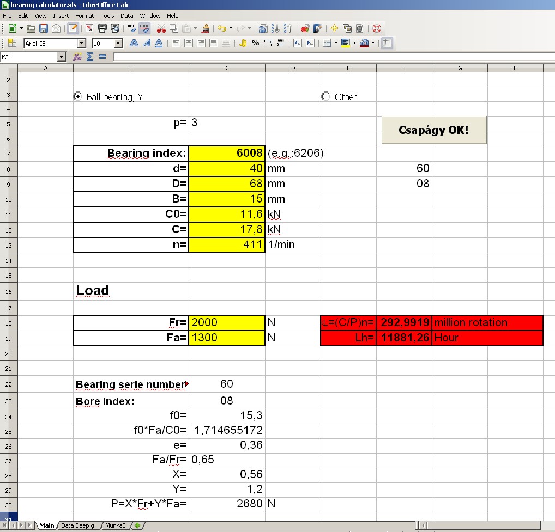This screenshot has height=532, width=555.
Task: Select the "Other" radio button
Action: 326,96
